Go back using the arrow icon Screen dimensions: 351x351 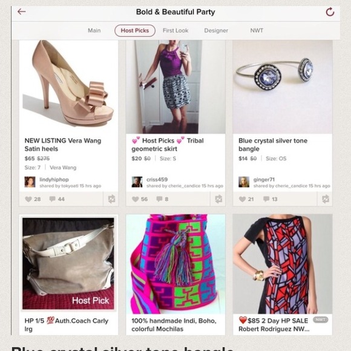pyautogui.click(x=22, y=11)
